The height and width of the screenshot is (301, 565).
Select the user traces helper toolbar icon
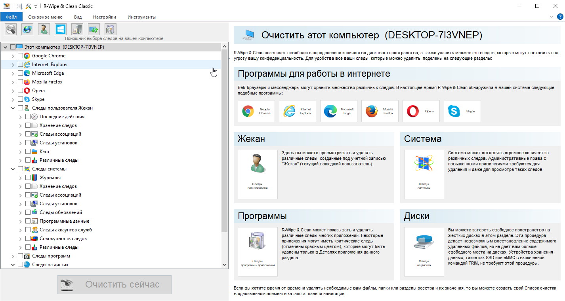click(44, 29)
